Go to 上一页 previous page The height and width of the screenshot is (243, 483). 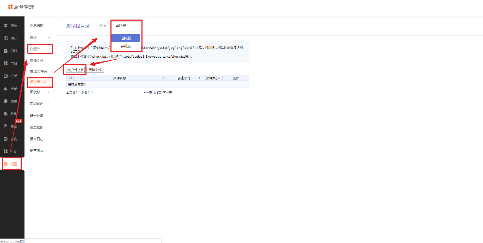coord(147,93)
